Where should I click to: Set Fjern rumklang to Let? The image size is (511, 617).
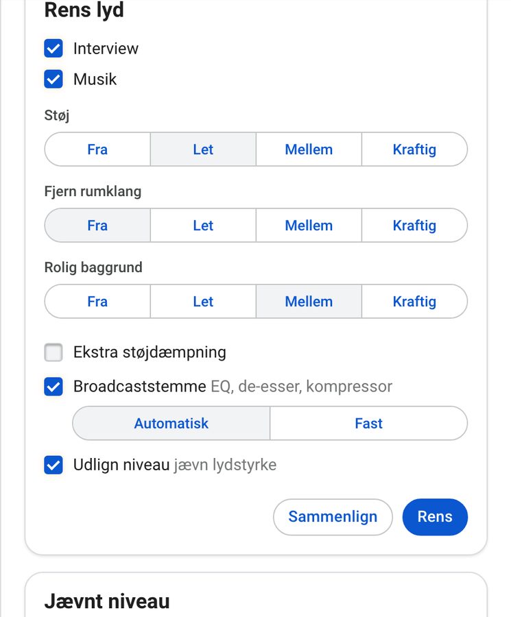[x=203, y=225]
